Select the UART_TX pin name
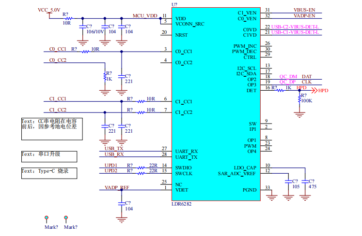The width and height of the screenshot is (362, 236). click(186, 157)
